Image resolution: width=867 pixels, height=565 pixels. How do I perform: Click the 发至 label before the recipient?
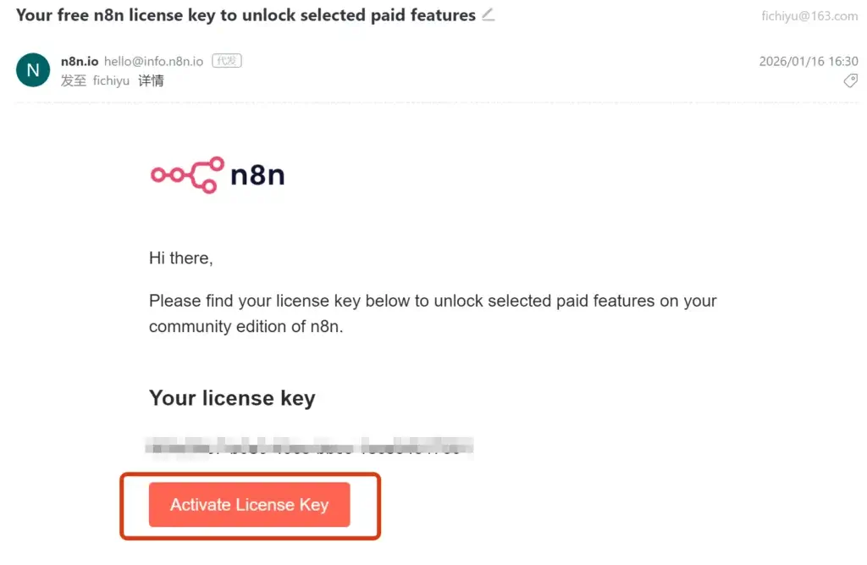pos(74,81)
